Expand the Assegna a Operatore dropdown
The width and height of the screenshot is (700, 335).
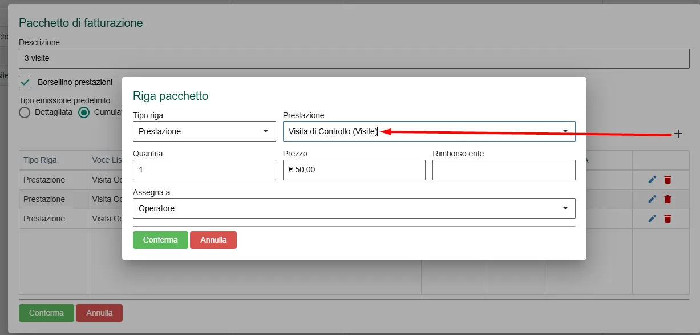coord(354,208)
